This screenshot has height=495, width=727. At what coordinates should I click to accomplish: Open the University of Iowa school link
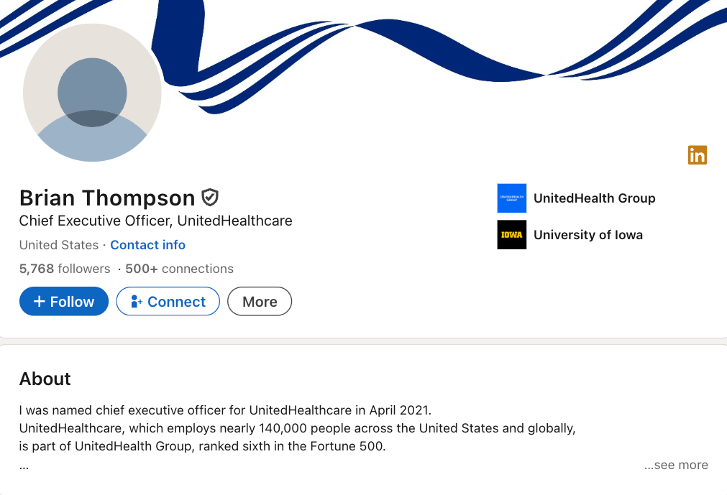tap(588, 235)
